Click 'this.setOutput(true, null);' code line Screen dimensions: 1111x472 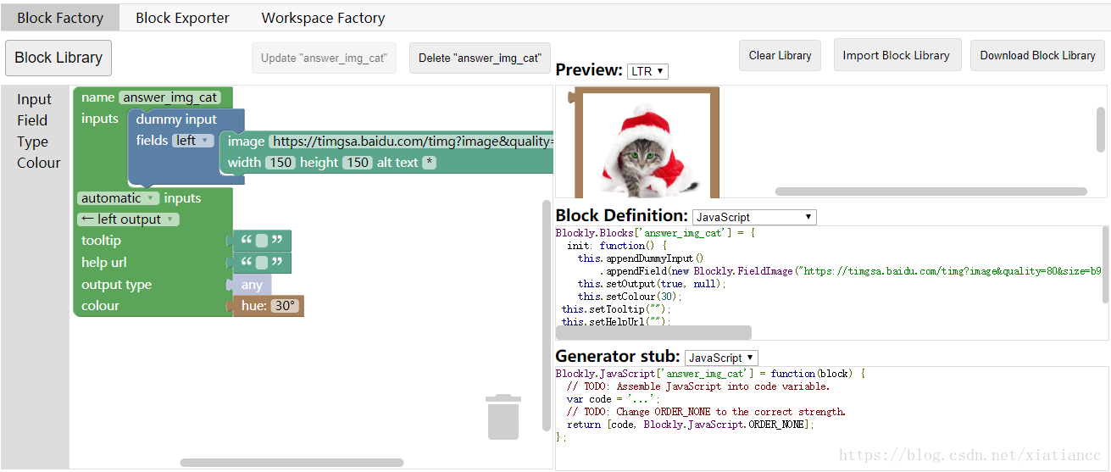pos(653,284)
